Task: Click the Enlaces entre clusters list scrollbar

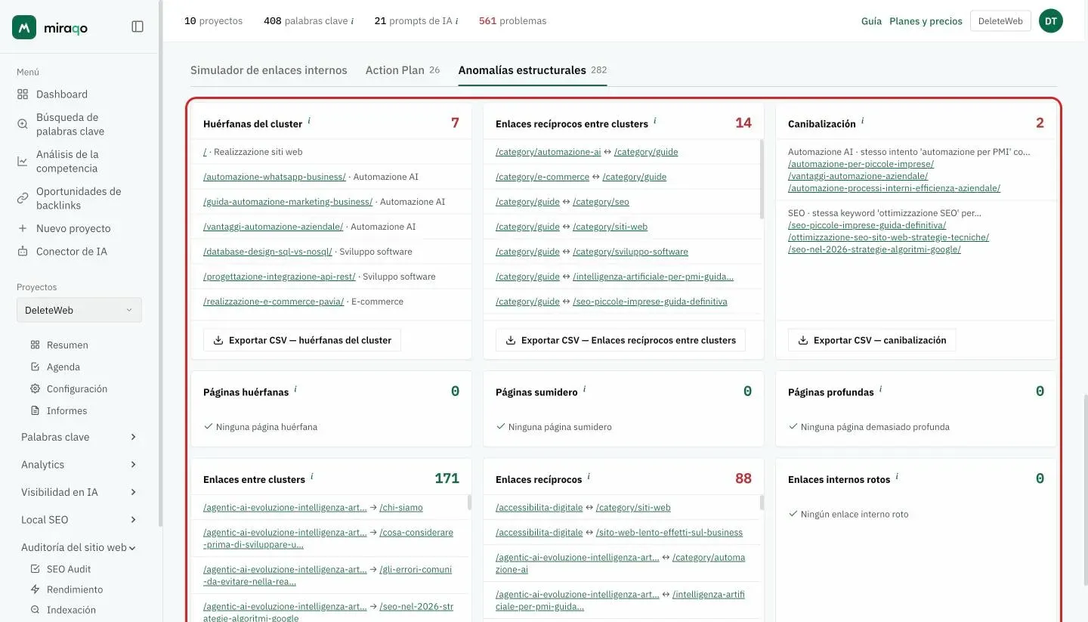Action: click(x=469, y=503)
